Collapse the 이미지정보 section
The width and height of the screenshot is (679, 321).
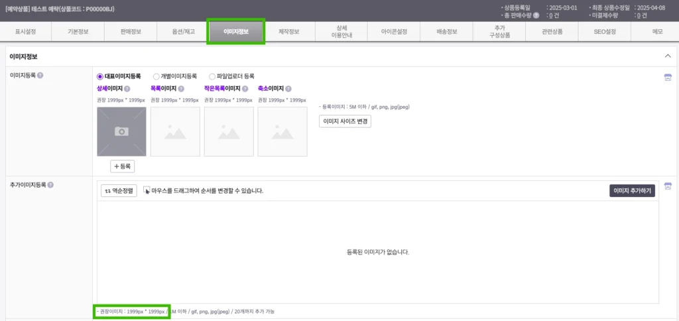coord(667,56)
